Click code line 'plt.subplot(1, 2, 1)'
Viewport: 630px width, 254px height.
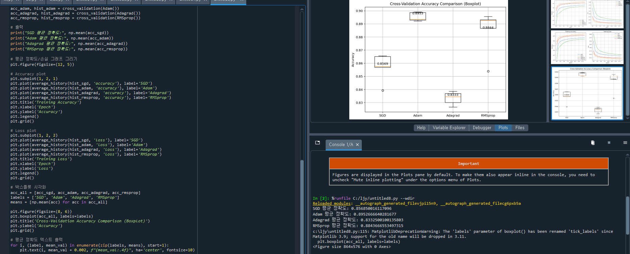click(x=34, y=79)
